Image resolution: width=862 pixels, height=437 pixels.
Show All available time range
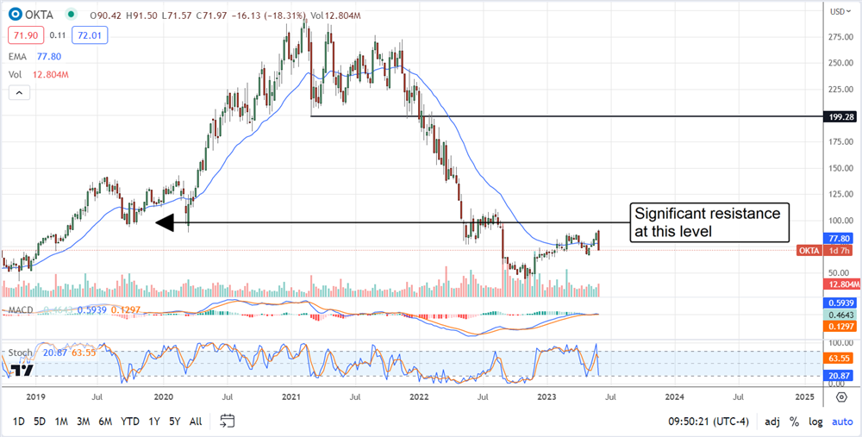195,421
